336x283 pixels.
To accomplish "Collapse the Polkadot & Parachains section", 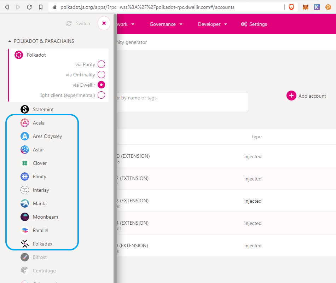I will [10, 41].
